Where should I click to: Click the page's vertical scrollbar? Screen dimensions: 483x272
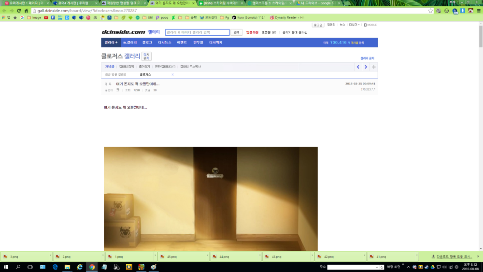[x=480, y=39]
